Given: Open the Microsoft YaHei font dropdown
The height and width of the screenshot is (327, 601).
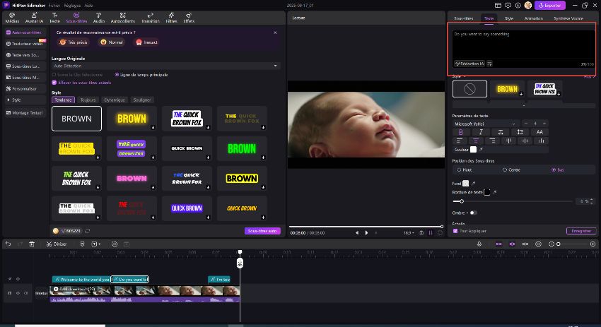Looking at the screenshot, I should pos(485,124).
